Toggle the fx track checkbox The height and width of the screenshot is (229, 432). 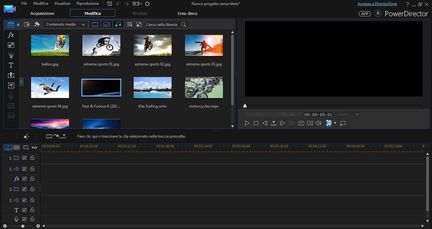(x=24, y=179)
